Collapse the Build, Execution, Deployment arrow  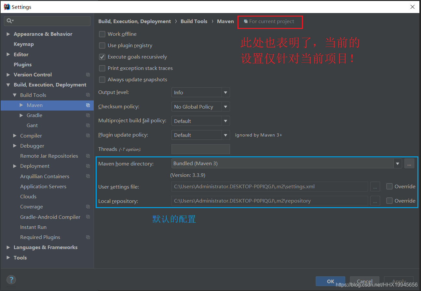(x=8, y=85)
